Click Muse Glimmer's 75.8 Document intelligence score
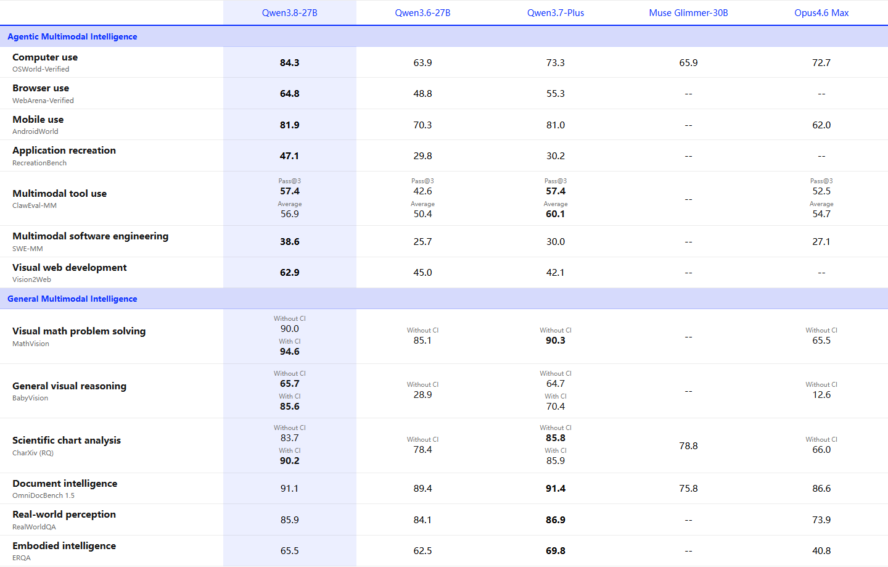The width and height of the screenshot is (888, 567). pyautogui.click(x=688, y=489)
